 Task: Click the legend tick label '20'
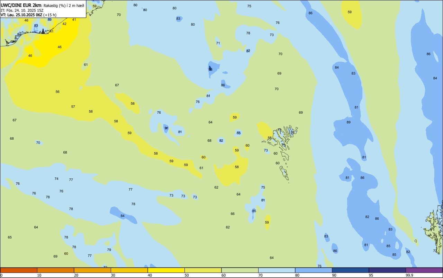click(x=76, y=275)
